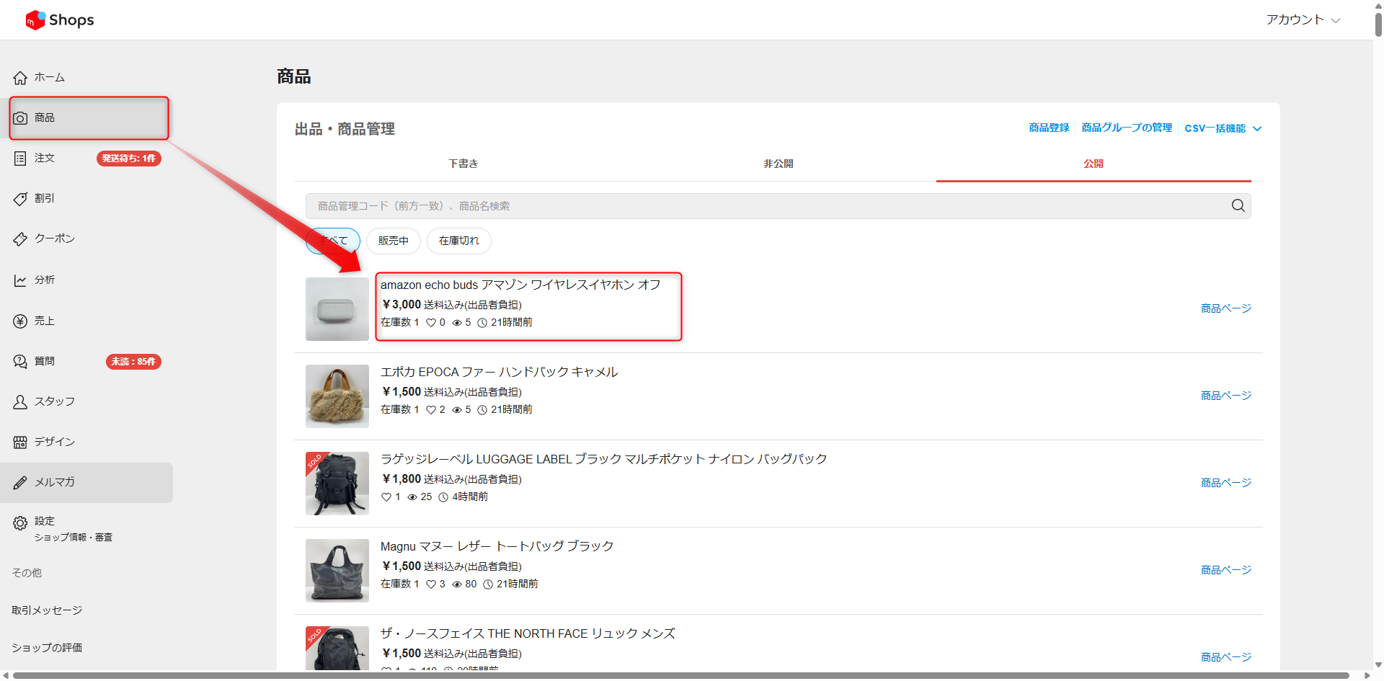Go to 取引メッセージ in sidebar
The height and width of the screenshot is (681, 1384).
[x=47, y=610]
